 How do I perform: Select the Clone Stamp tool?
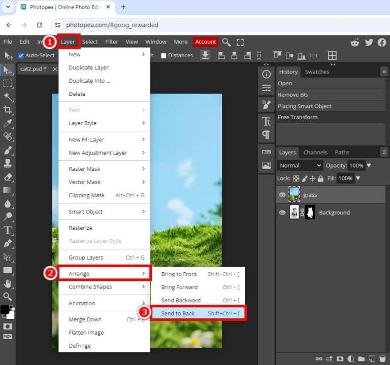pyautogui.click(x=8, y=163)
